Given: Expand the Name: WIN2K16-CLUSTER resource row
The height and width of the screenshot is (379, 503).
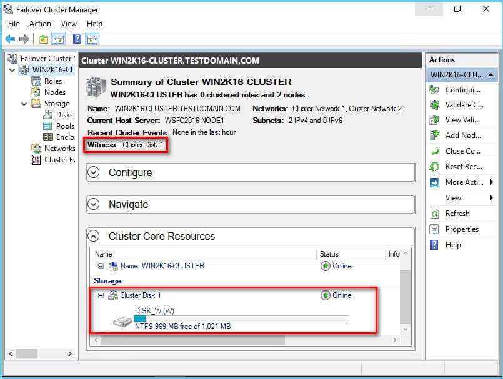Looking at the screenshot, I should tap(101, 267).
